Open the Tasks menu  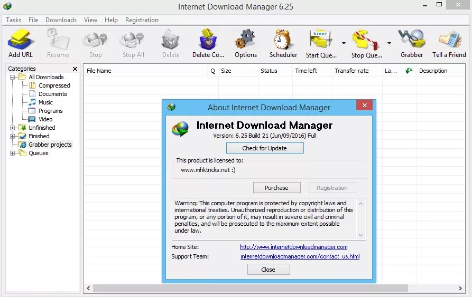14,20
